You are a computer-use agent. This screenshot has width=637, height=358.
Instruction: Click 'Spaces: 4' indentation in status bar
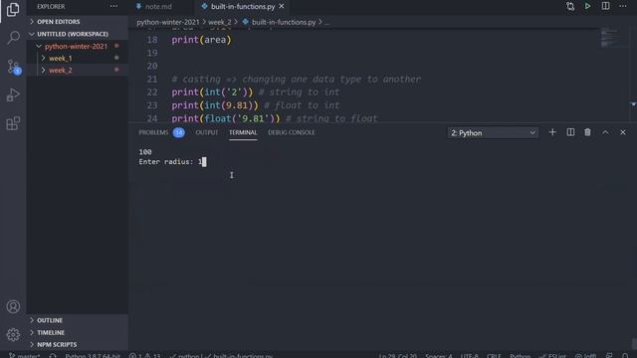[438, 356]
